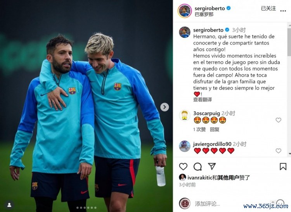Viewport: 291px width, 212px height.
Task: Click the 已关注 following button
Action: click(268, 9)
